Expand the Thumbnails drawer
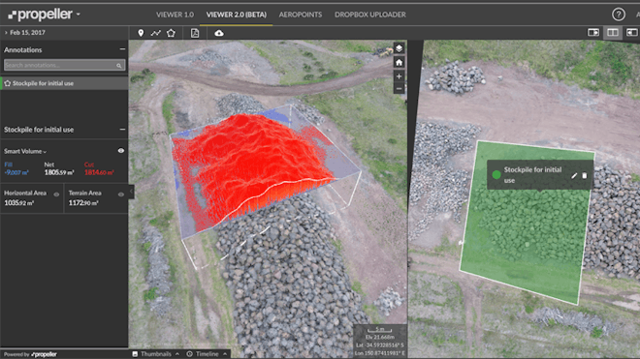Image resolution: width=640 pixels, height=359 pixels. 156,354
